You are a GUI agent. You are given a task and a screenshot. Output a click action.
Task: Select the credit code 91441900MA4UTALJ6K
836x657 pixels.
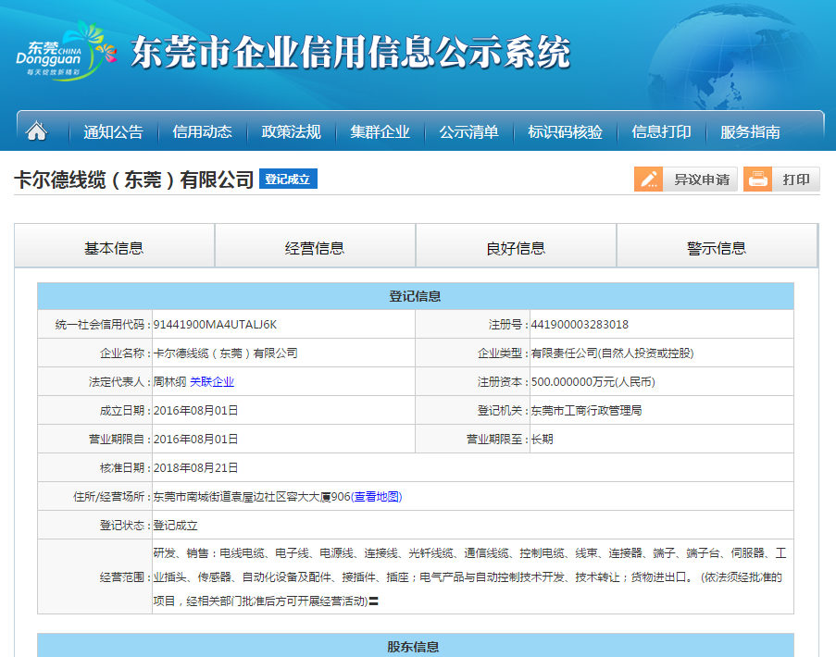coord(215,325)
